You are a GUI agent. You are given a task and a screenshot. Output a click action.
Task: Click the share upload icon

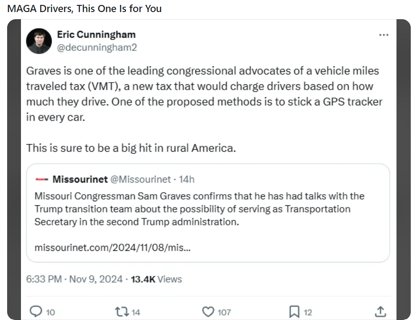[380, 312]
